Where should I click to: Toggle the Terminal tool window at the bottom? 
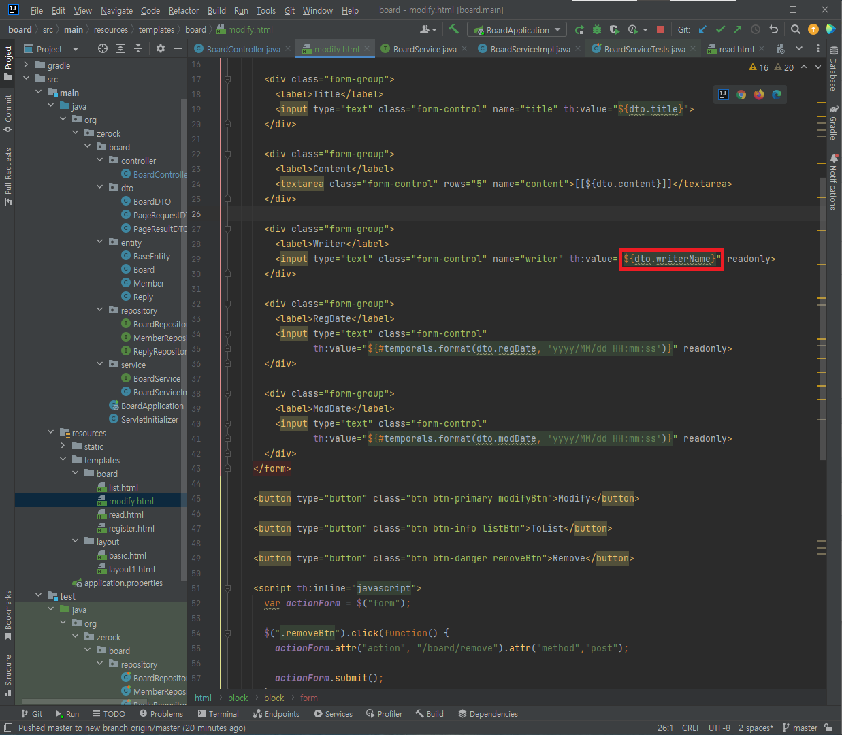(x=218, y=714)
